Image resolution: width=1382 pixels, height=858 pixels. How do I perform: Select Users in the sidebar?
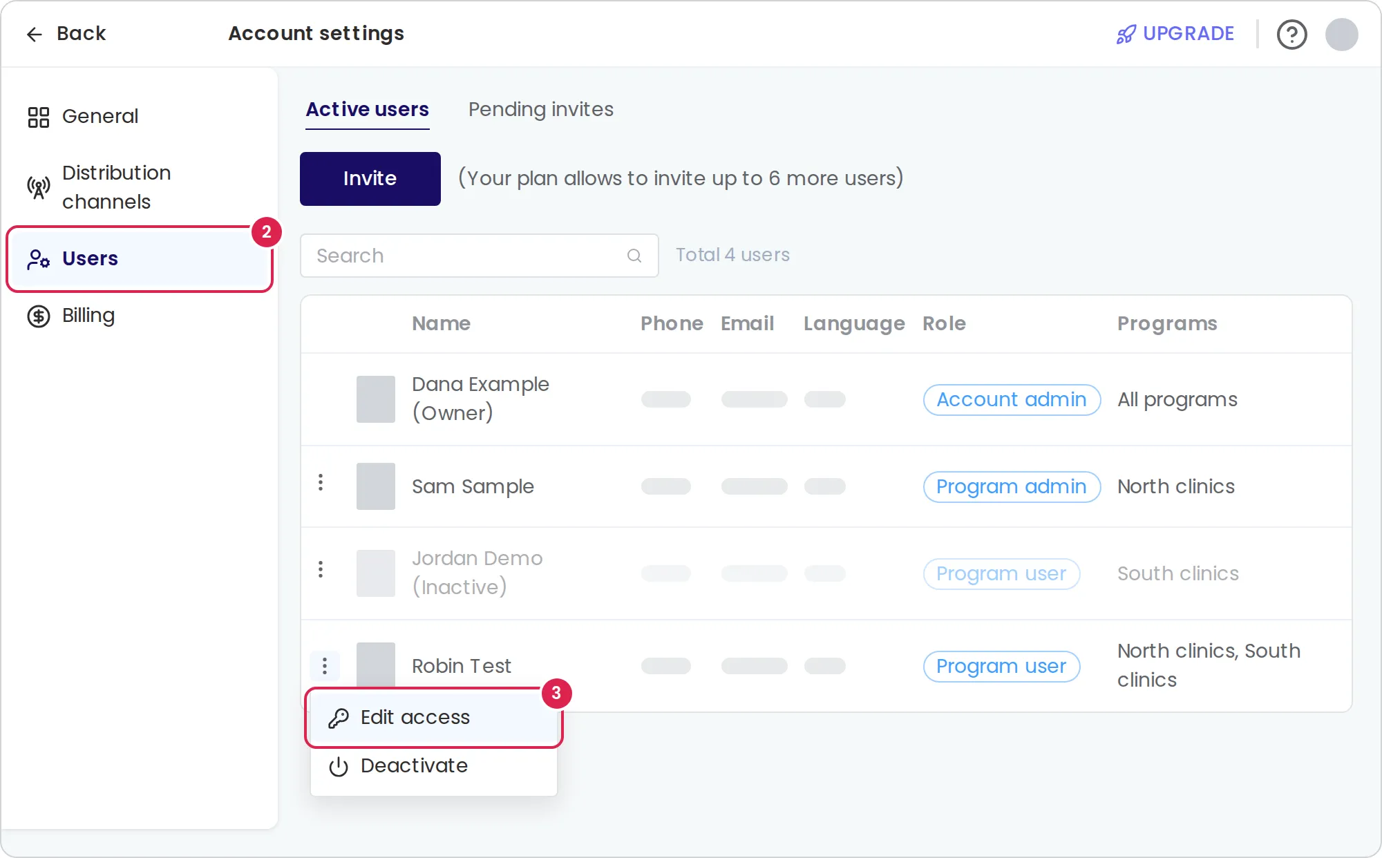[x=140, y=258]
